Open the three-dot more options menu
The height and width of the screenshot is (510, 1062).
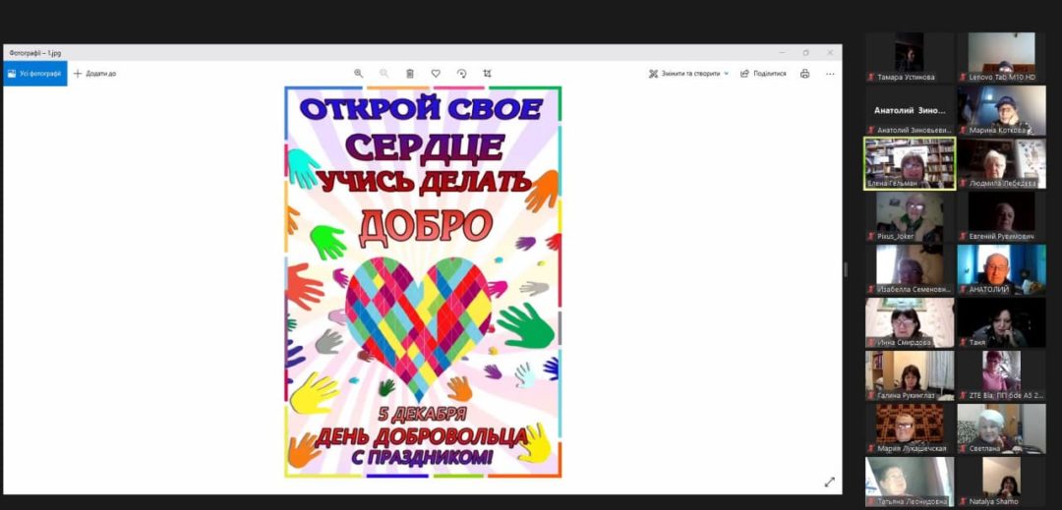coord(830,74)
